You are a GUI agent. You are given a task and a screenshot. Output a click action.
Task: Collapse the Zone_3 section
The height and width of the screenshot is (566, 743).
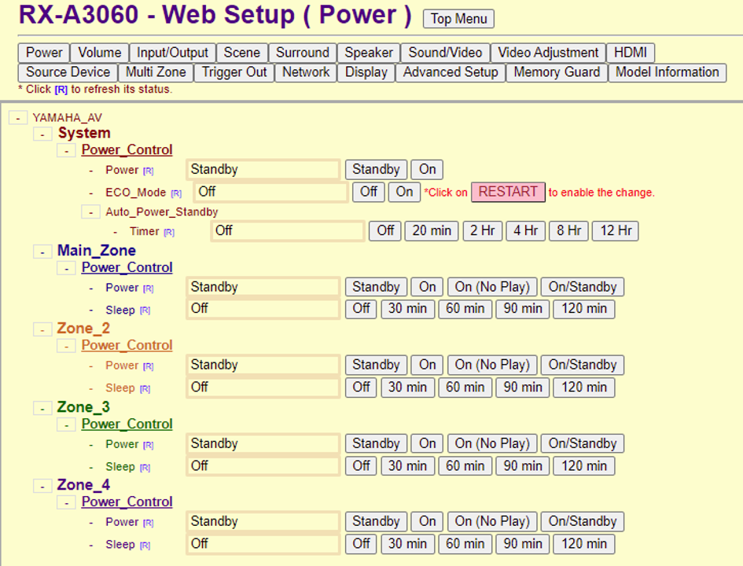pos(42,408)
